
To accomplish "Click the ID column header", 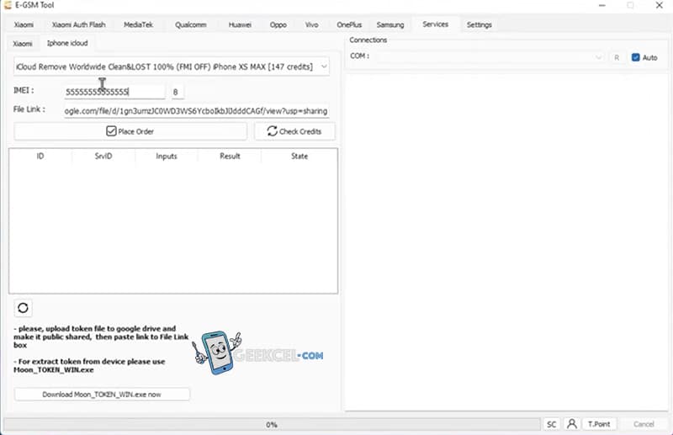I will tap(40, 156).
